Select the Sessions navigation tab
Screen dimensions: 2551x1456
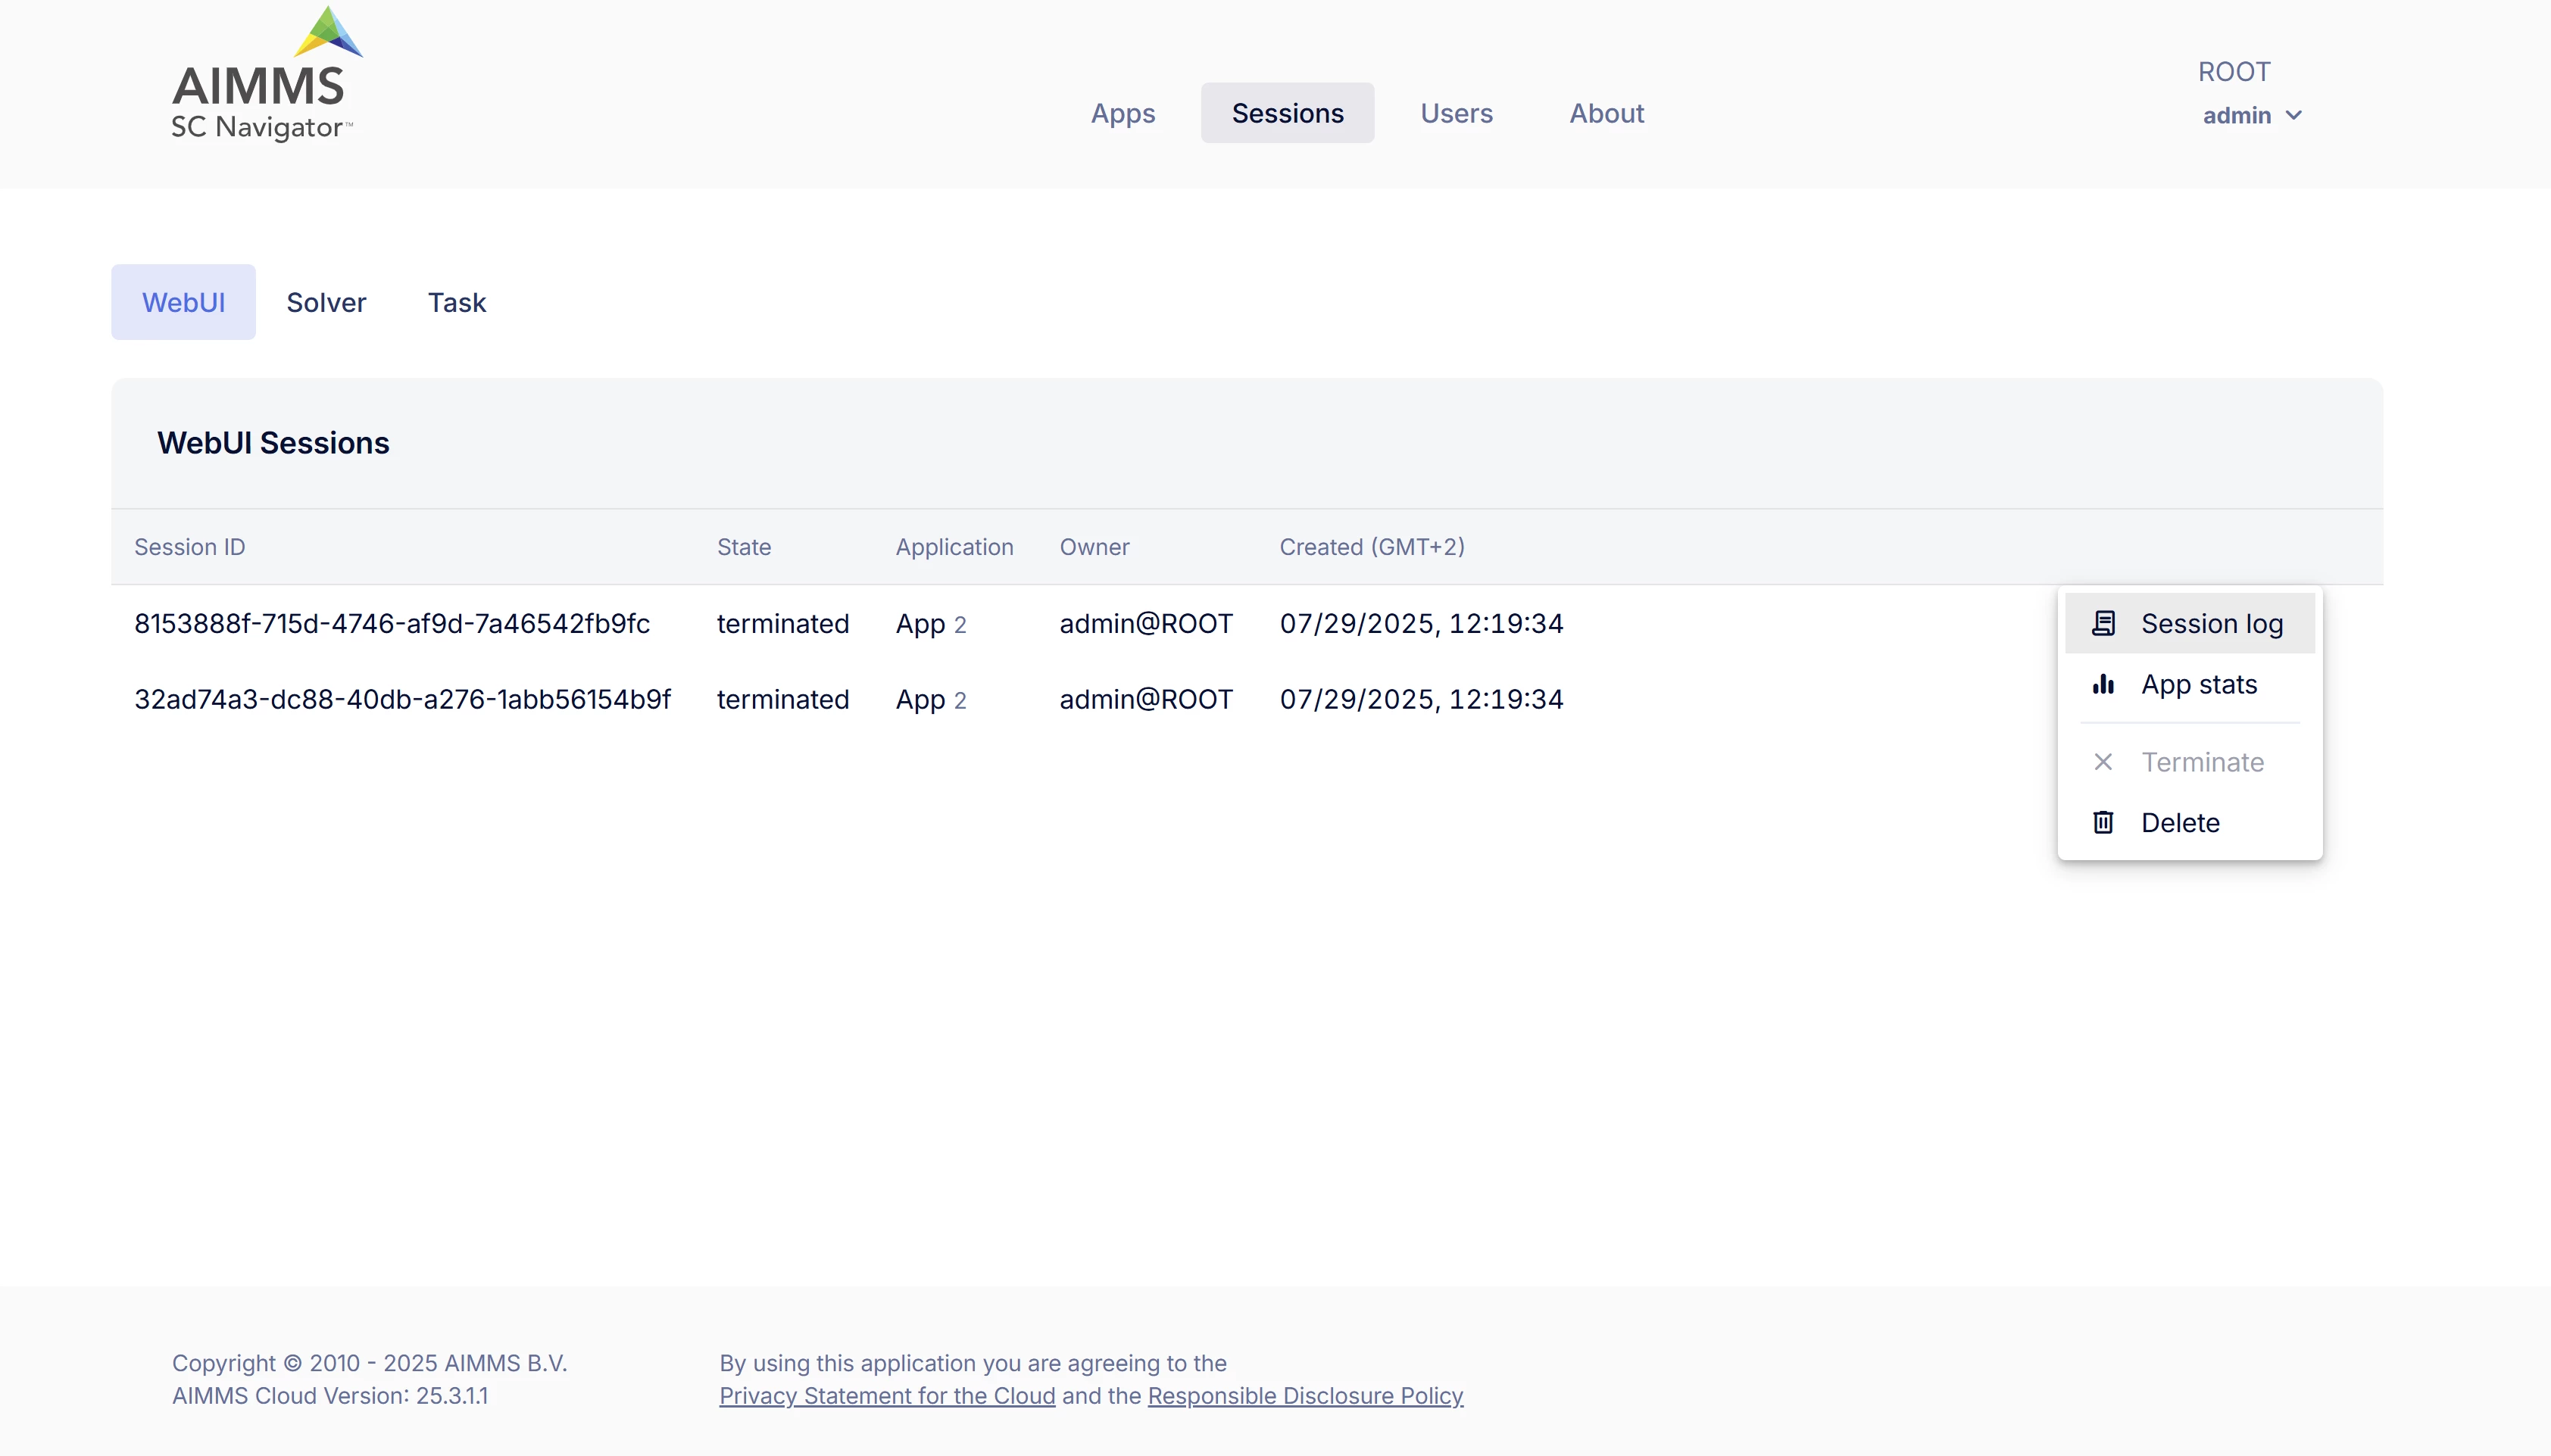(1288, 113)
